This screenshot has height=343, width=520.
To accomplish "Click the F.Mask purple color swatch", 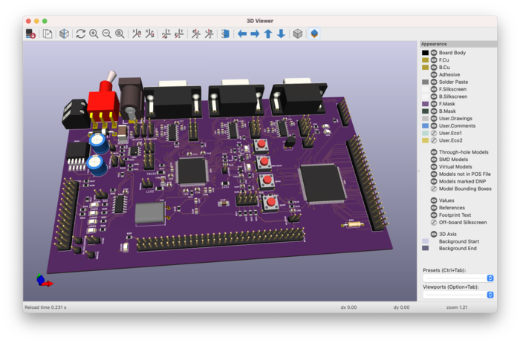I will click(425, 105).
